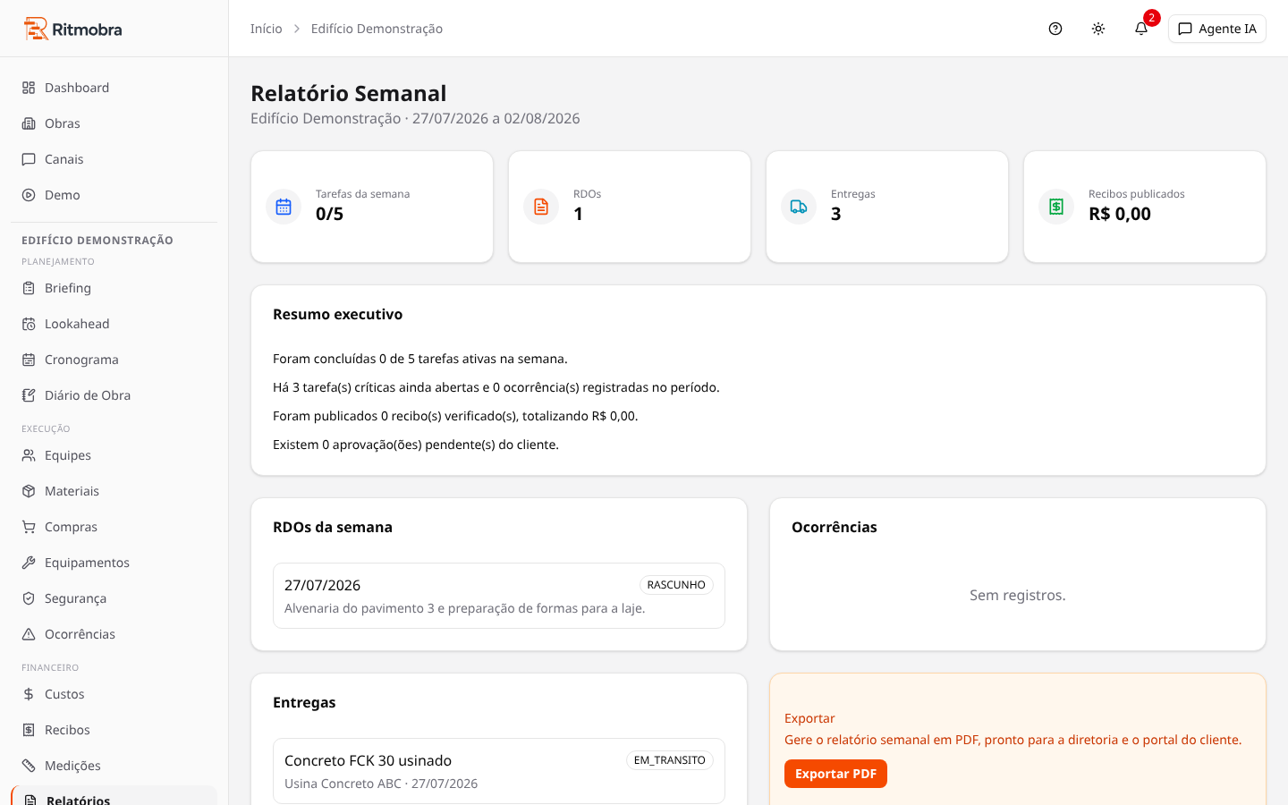Click the Equipes people icon
Image resolution: width=1288 pixels, height=805 pixels.
click(29, 455)
